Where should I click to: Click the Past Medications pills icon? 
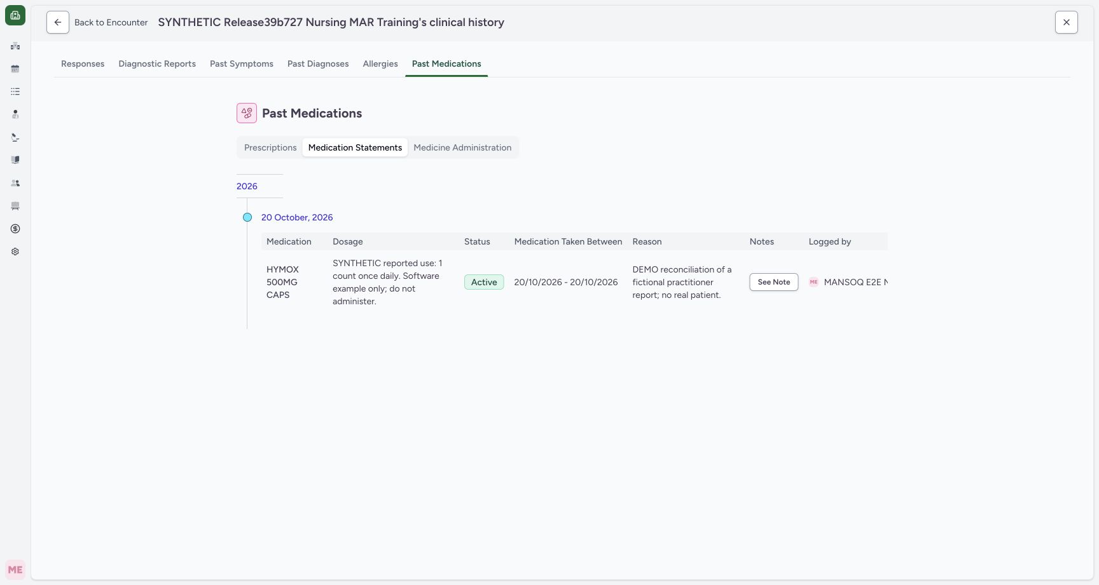coord(247,113)
